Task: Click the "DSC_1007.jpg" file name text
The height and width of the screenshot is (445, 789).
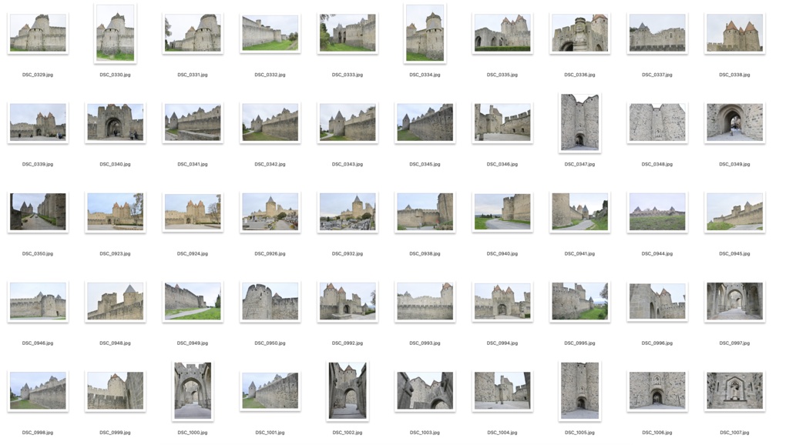Action: [x=734, y=433]
